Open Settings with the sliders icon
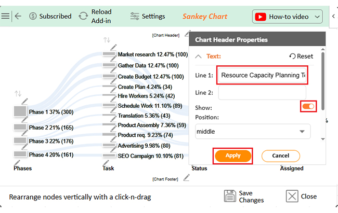The width and height of the screenshot is (338, 213). click(135, 16)
